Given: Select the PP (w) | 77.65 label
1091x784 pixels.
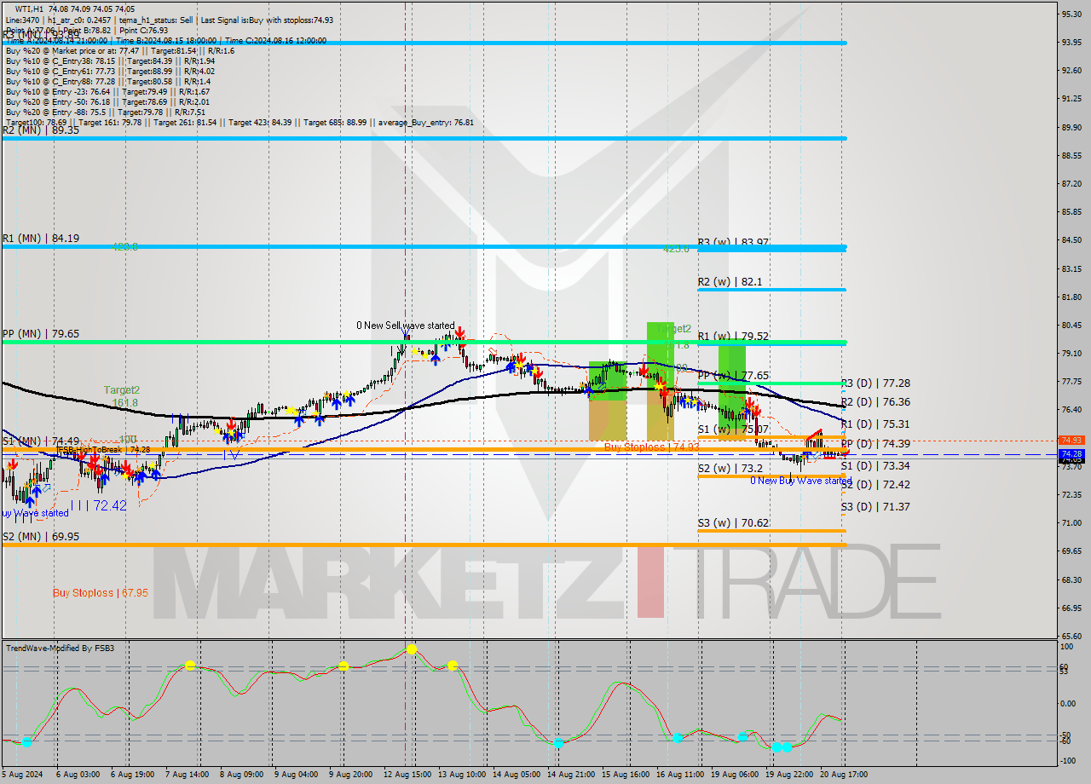Looking at the screenshot, I should tap(734, 375).
